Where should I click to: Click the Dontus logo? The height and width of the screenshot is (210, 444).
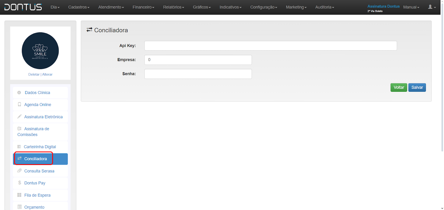[x=23, y=7]
